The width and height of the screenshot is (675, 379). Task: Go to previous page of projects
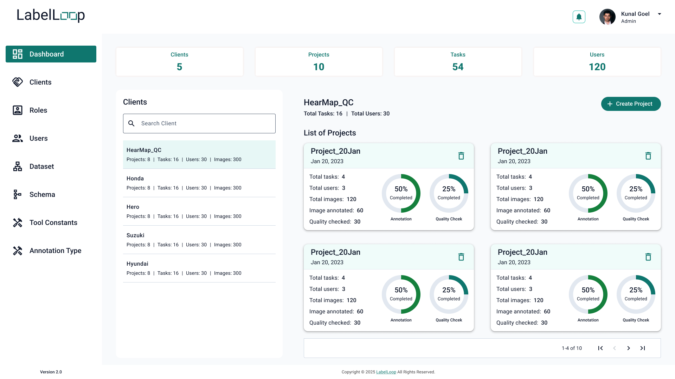tap(615, 348)
